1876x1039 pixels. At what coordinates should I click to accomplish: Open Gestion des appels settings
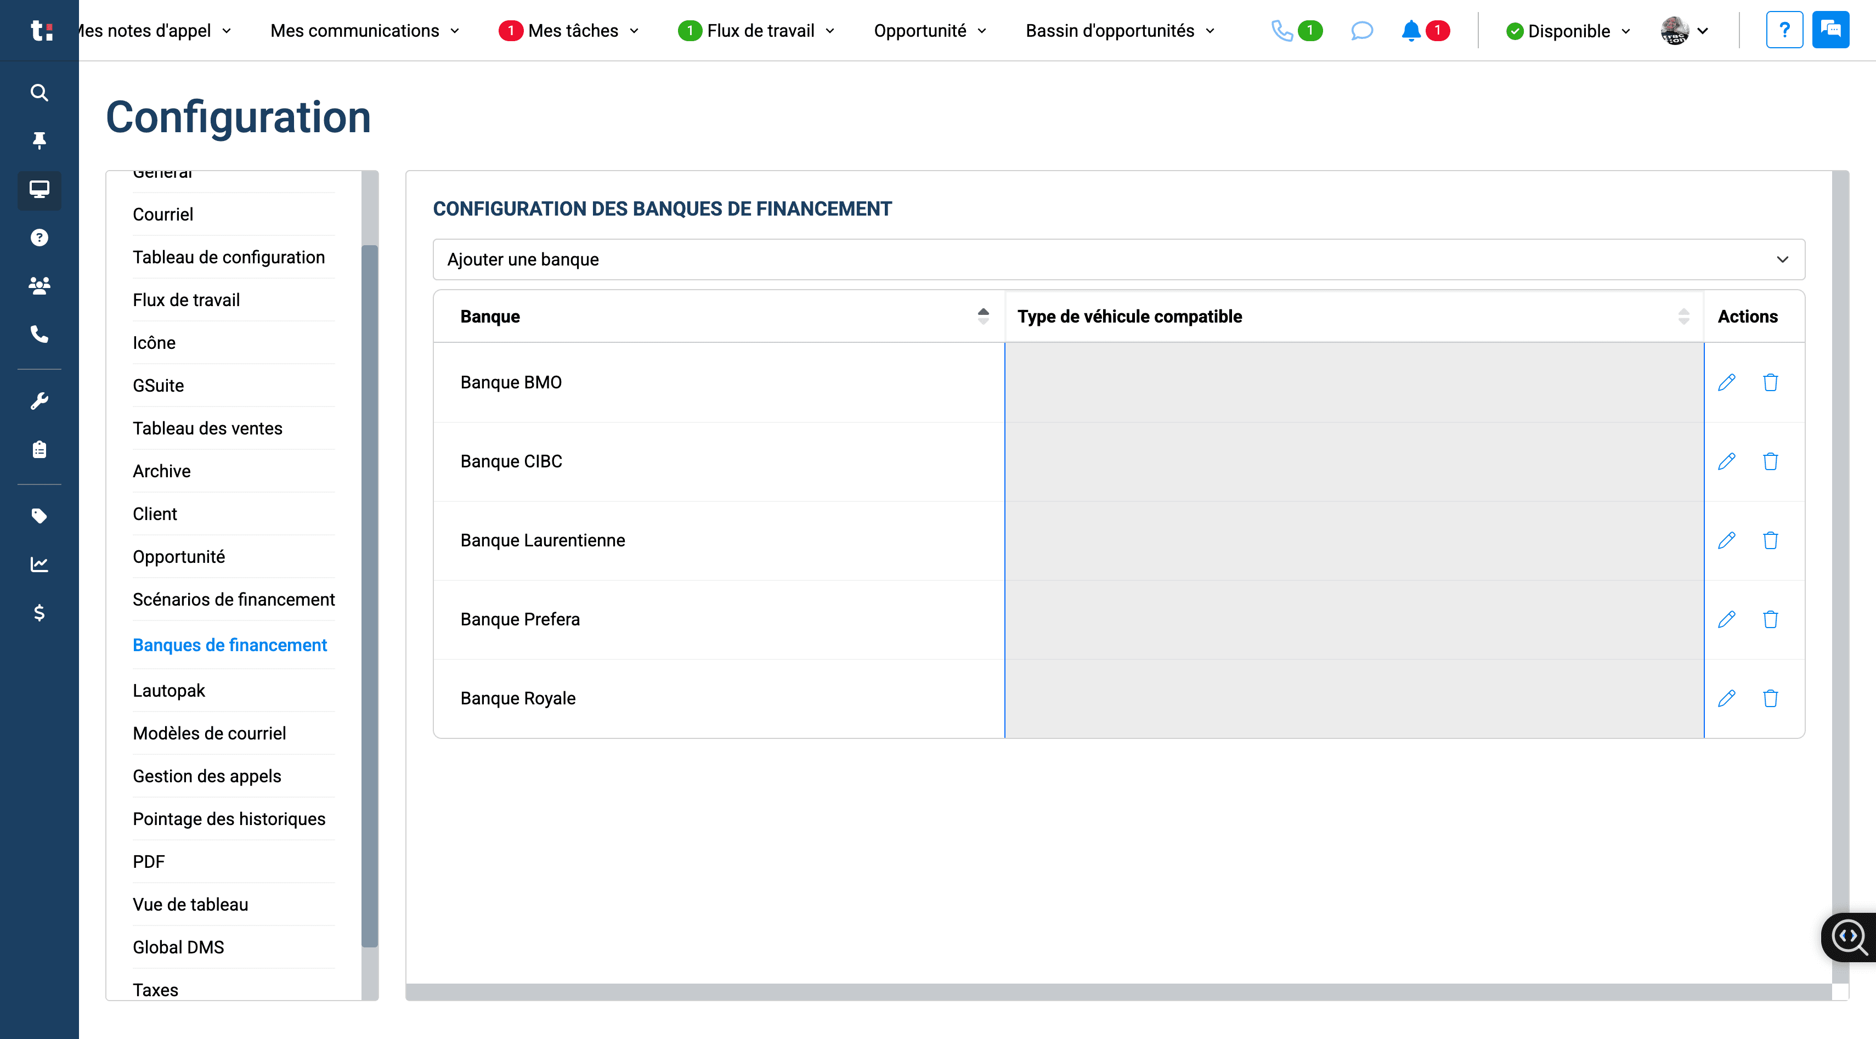point(207,776)
